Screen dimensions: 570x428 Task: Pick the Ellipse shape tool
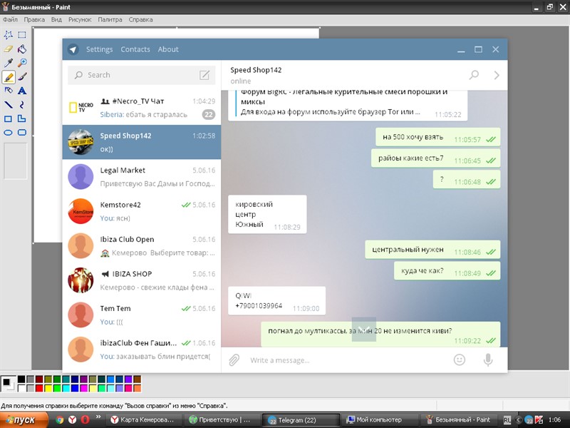(x=9, y=133)
